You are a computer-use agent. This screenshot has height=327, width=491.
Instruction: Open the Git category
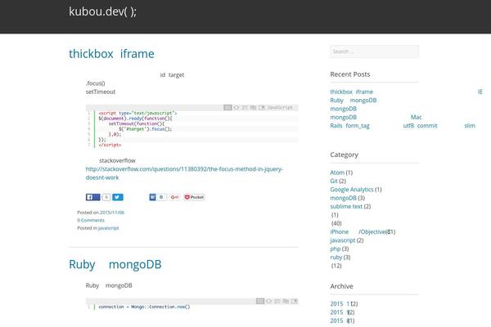coord(334,181)
